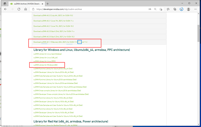This screenshot has height=127, width=201.
Task: Click the address bar URL field
Action: tap(90, 9)
